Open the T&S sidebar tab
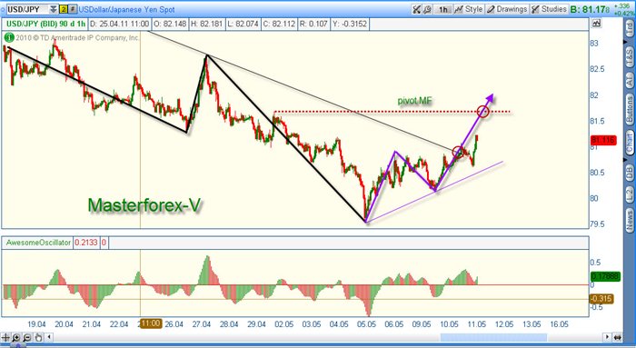Image resolution: width=636 pixels, height=348 pixels. pyautogui.click(x=629, y=57)
